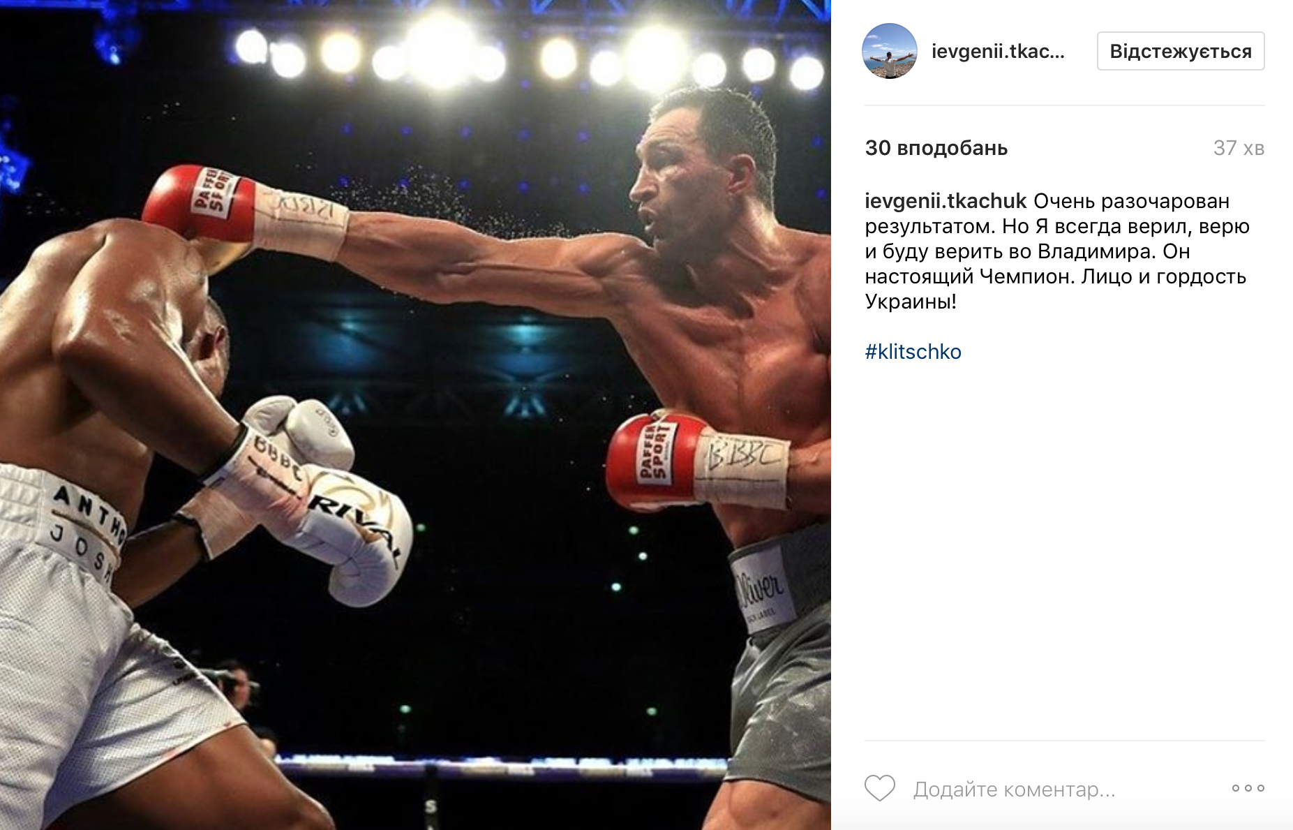The height and width of the screenshot is (830, 1293).
Task: Click the Russian caption text
Action: [1056, 251]
